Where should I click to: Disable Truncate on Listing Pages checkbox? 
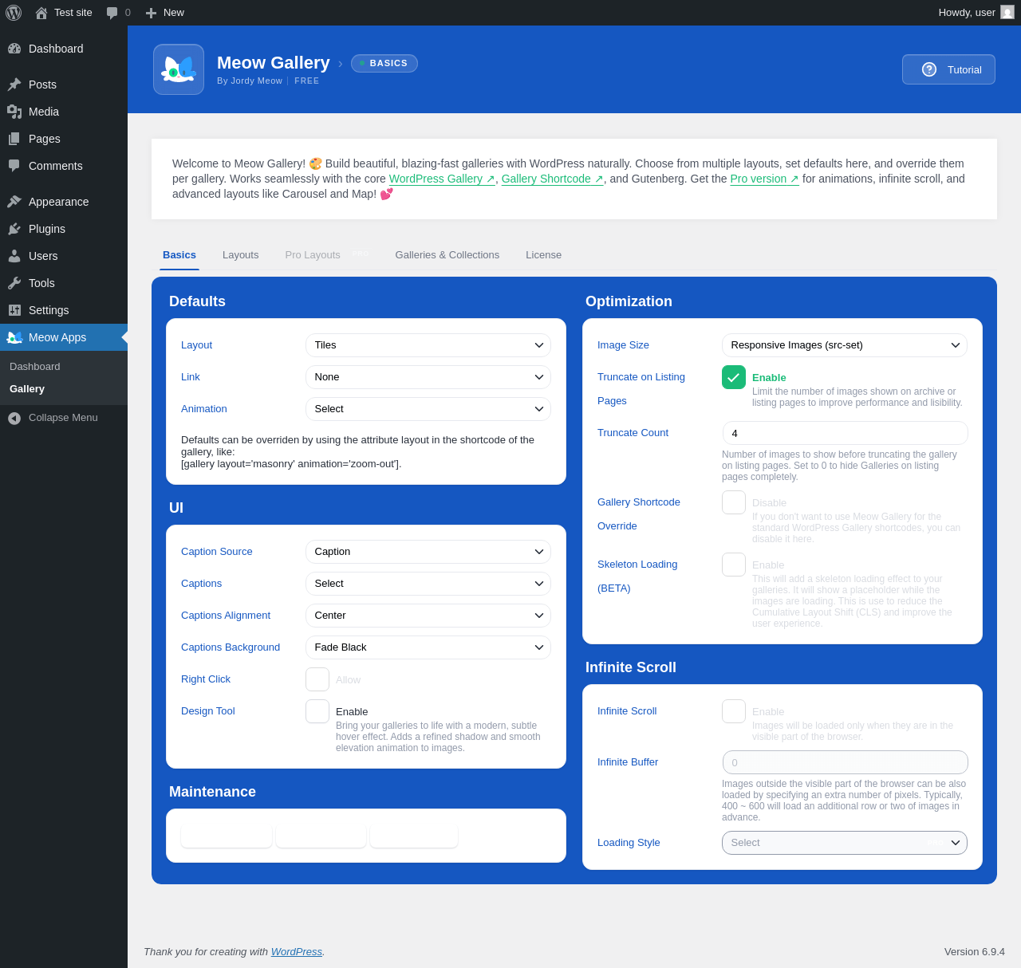click(734, 377)
